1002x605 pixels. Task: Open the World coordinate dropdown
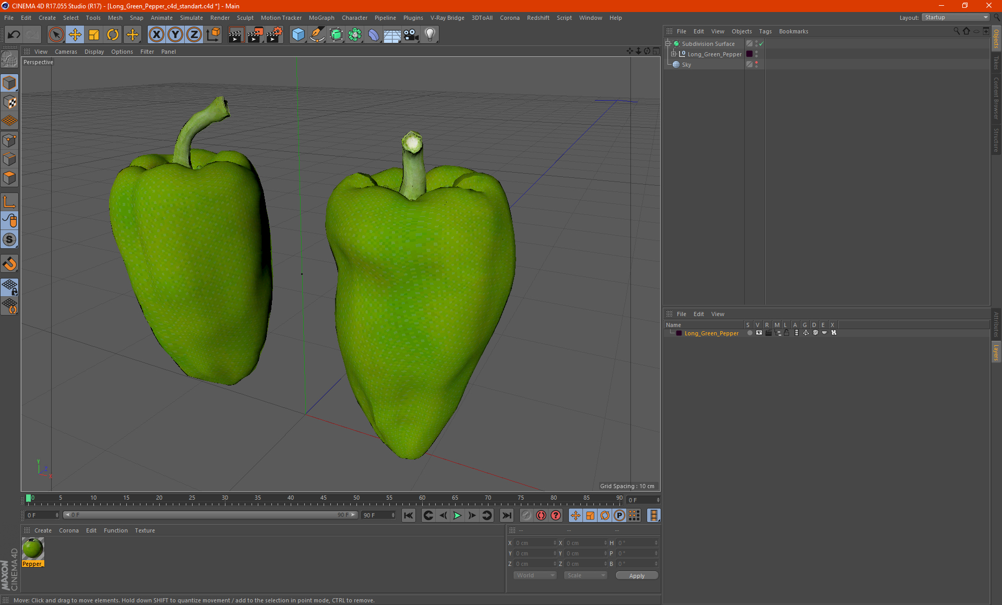(x=535, y=575)
